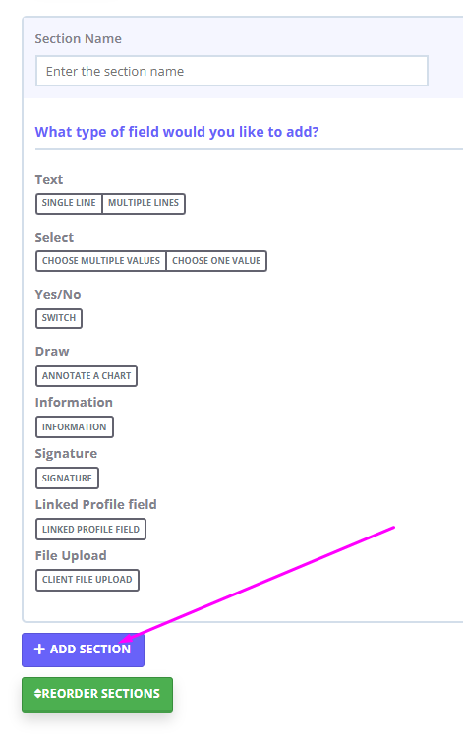Click the Section Name label
Viewport: 463px width, 735px height.
pos(79,39)
